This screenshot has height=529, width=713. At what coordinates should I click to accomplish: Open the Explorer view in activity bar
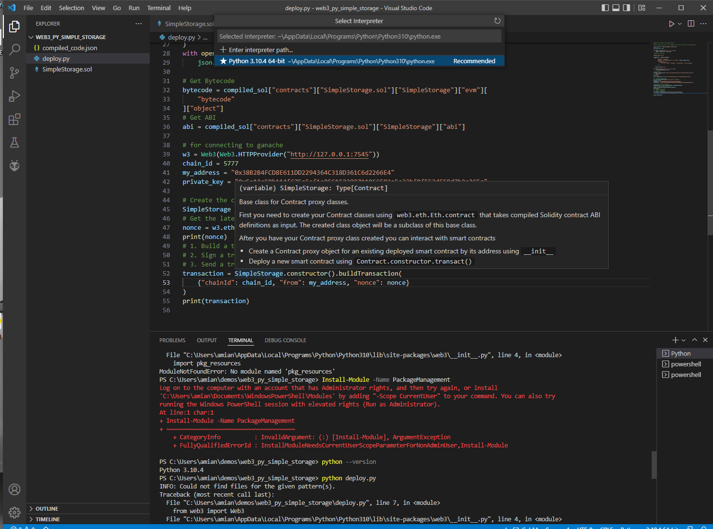(14, 26)
